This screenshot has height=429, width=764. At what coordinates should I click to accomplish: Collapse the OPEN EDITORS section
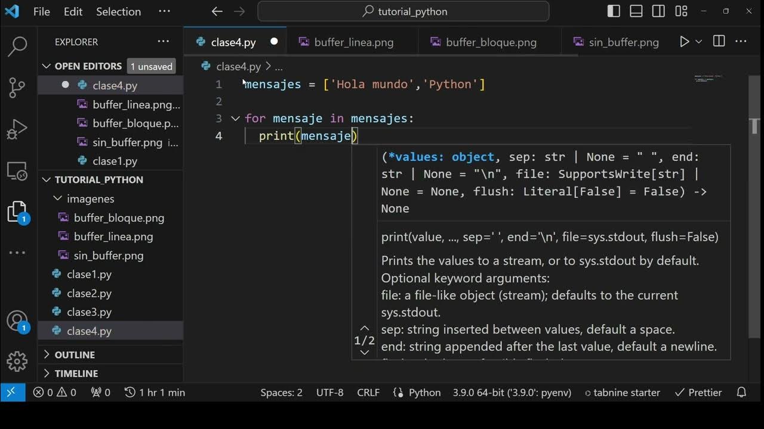click(x=47, y=66)
